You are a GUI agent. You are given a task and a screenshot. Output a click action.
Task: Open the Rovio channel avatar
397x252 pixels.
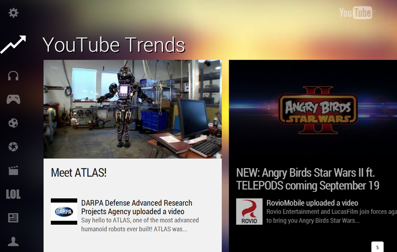coord(249,212)
